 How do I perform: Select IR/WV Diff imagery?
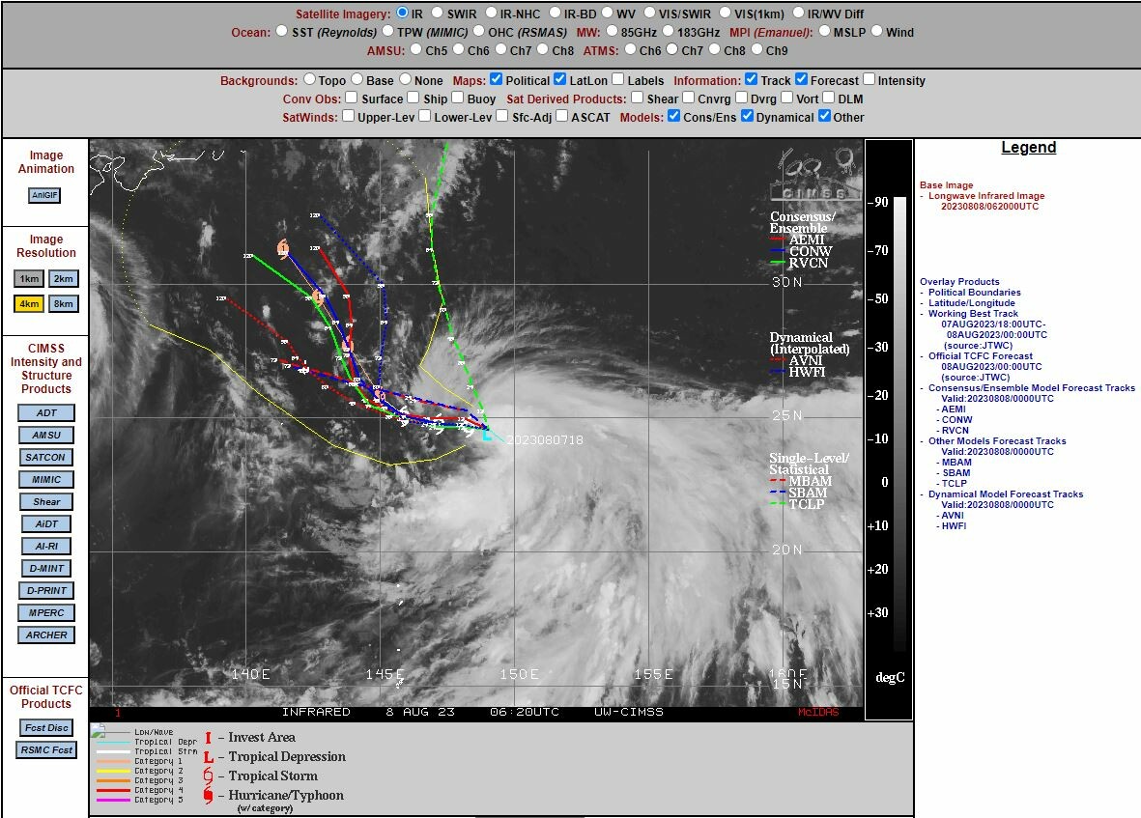coord(798,13)
